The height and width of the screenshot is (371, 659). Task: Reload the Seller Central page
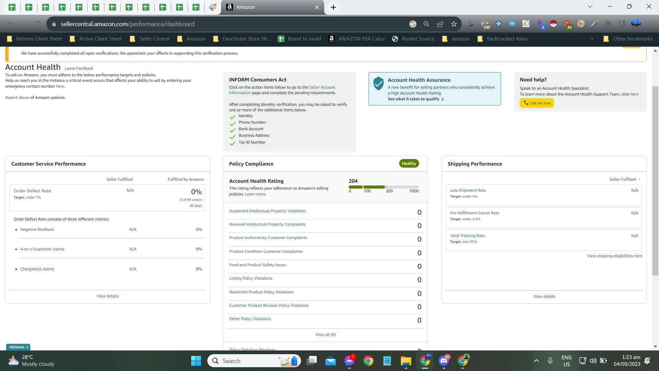coord(37,24)
